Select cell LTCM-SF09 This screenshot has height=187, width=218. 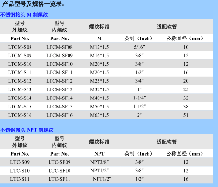click(x=59, y=56)
